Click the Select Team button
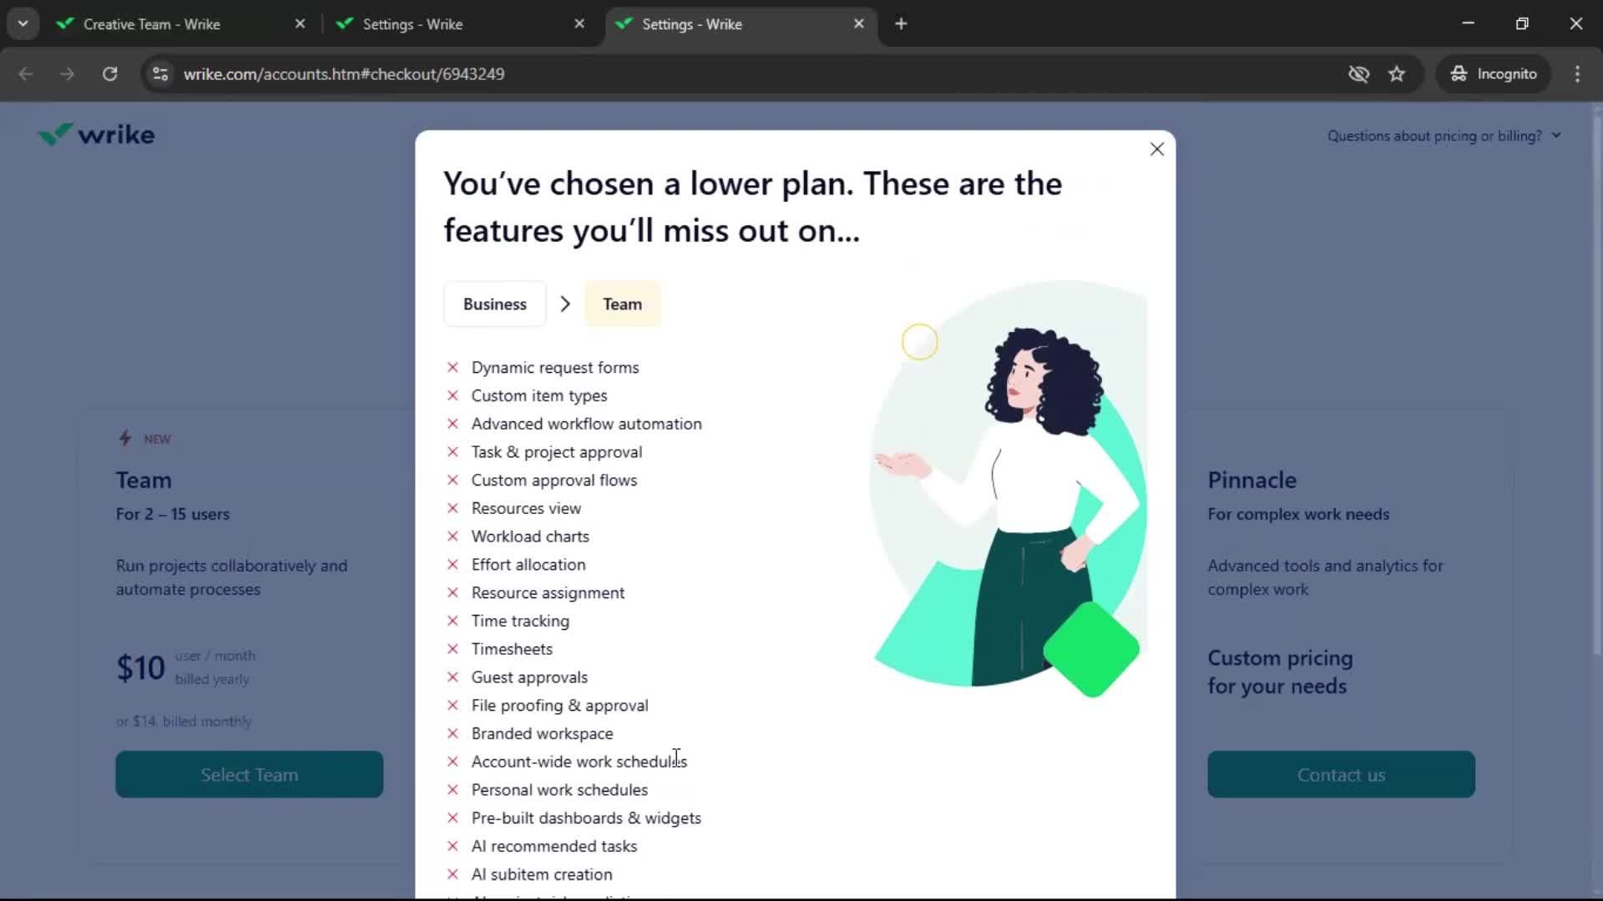This screenshot has width=1603, height=901. click(x=249, y=774)
